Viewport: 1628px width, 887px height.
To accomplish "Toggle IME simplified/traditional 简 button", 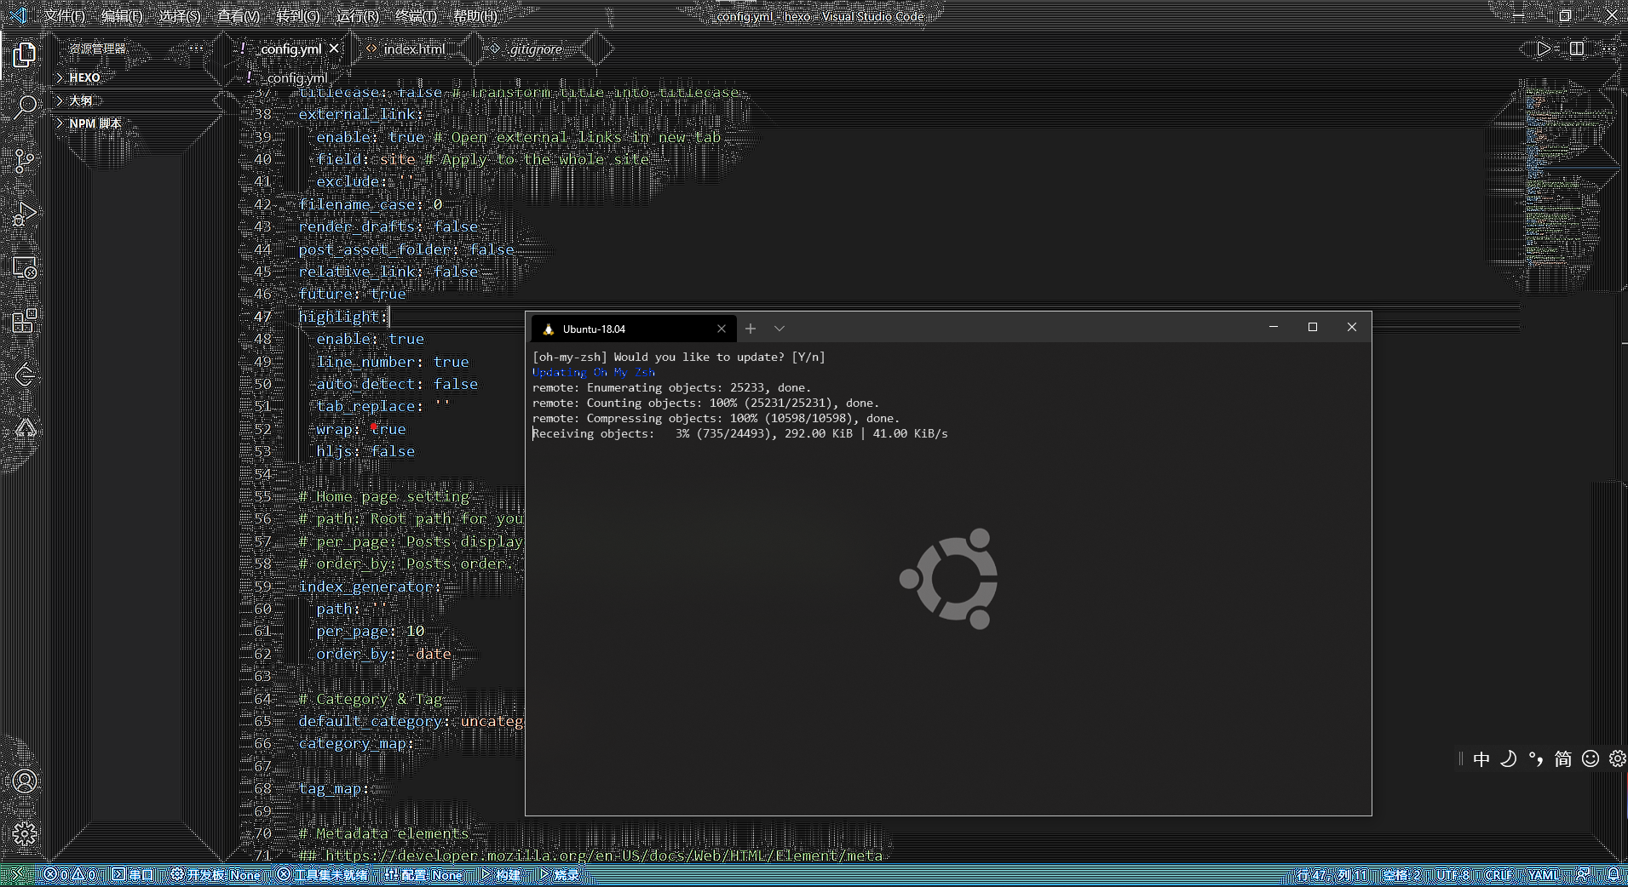I will pos(1562,759).
